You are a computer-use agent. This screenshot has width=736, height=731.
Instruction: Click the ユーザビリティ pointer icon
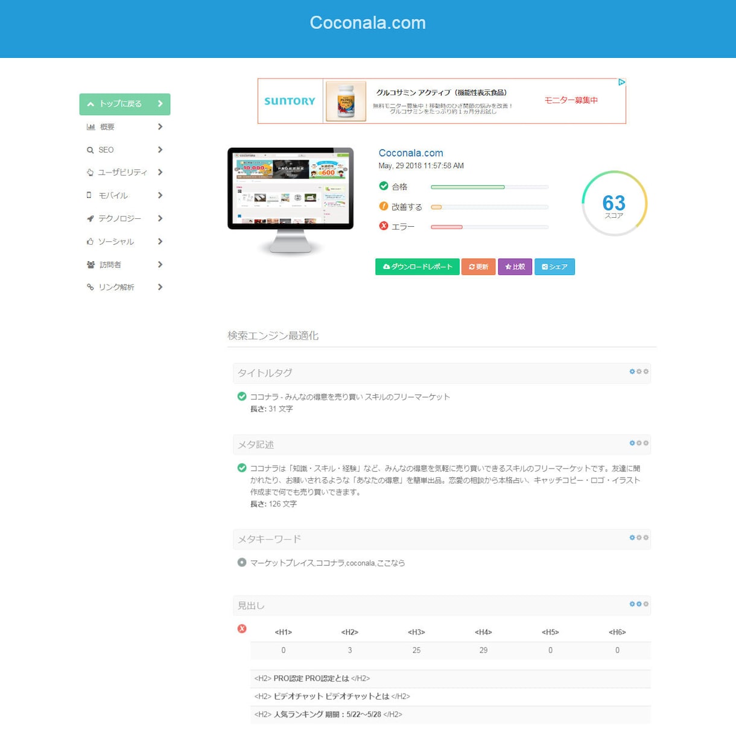(90, 172)
